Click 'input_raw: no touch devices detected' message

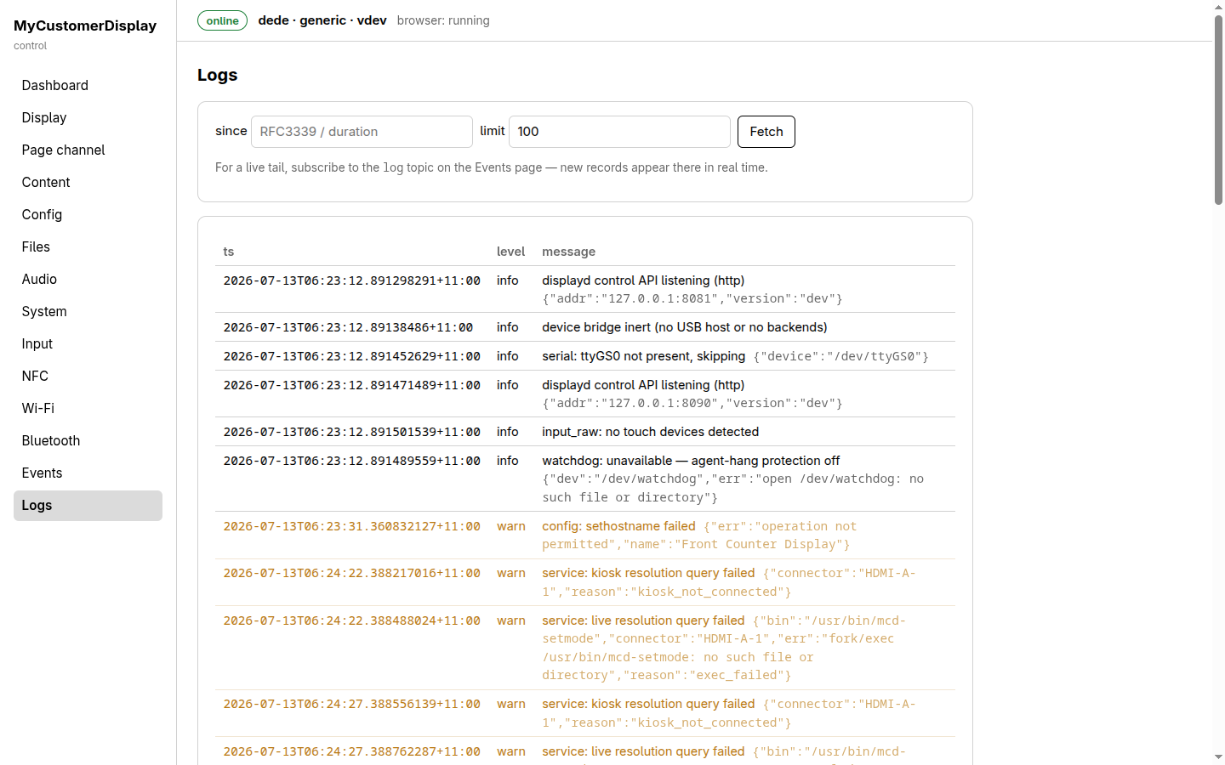(x=650, y=432)
